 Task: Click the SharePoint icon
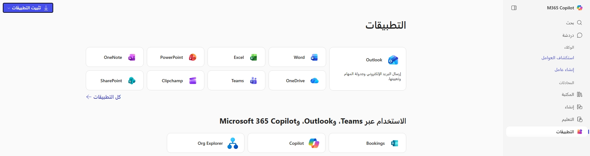coord(132,81)
